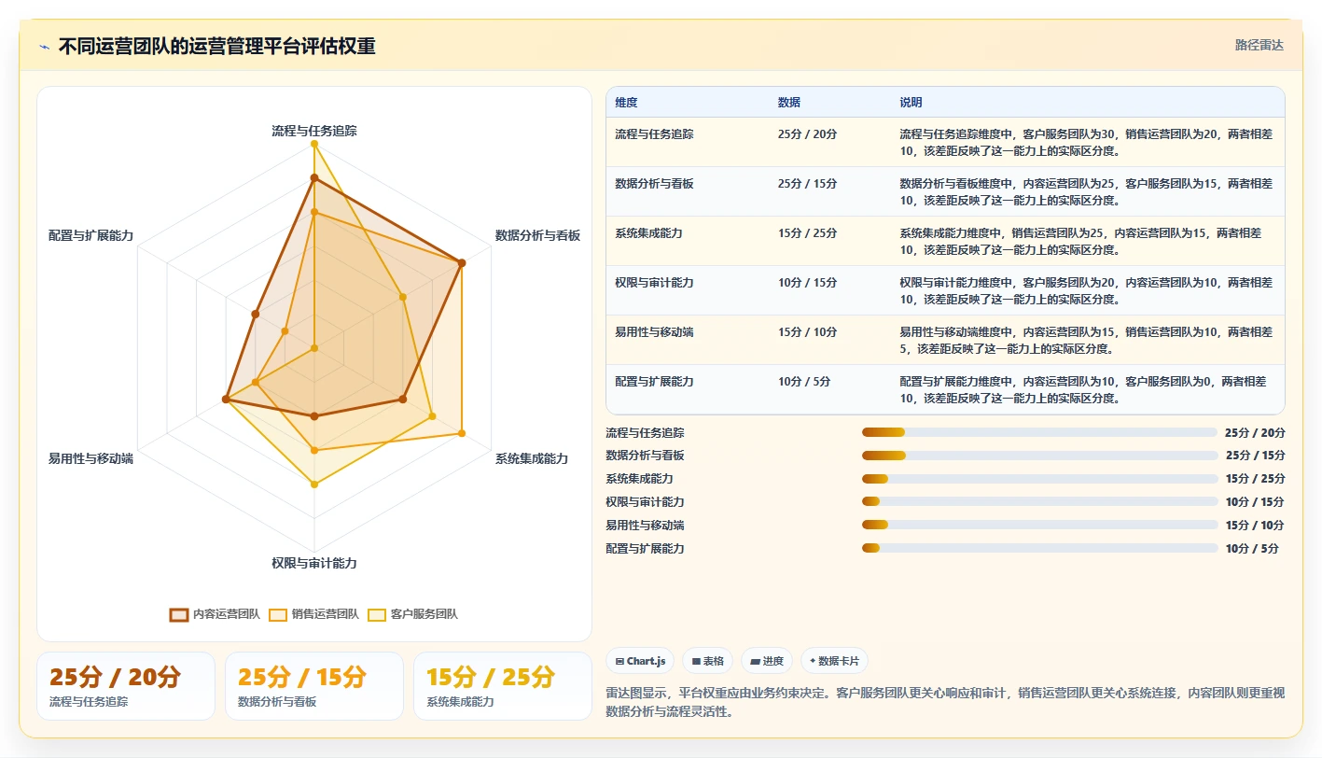The width and height of the screenshot is (1322, 758).
Task: Click the 易用性与移动端 progress bar
Action: tap(1040, 525)
